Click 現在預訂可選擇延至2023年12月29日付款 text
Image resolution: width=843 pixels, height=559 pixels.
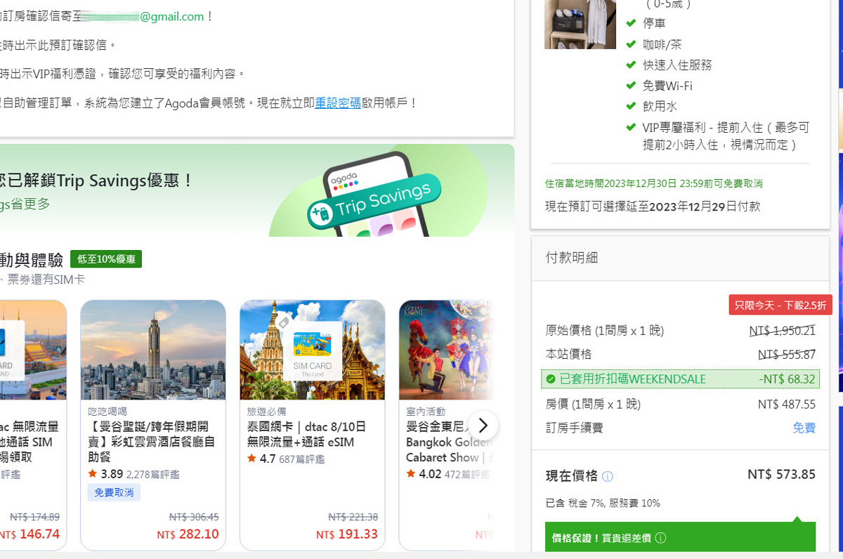point(653,206)
